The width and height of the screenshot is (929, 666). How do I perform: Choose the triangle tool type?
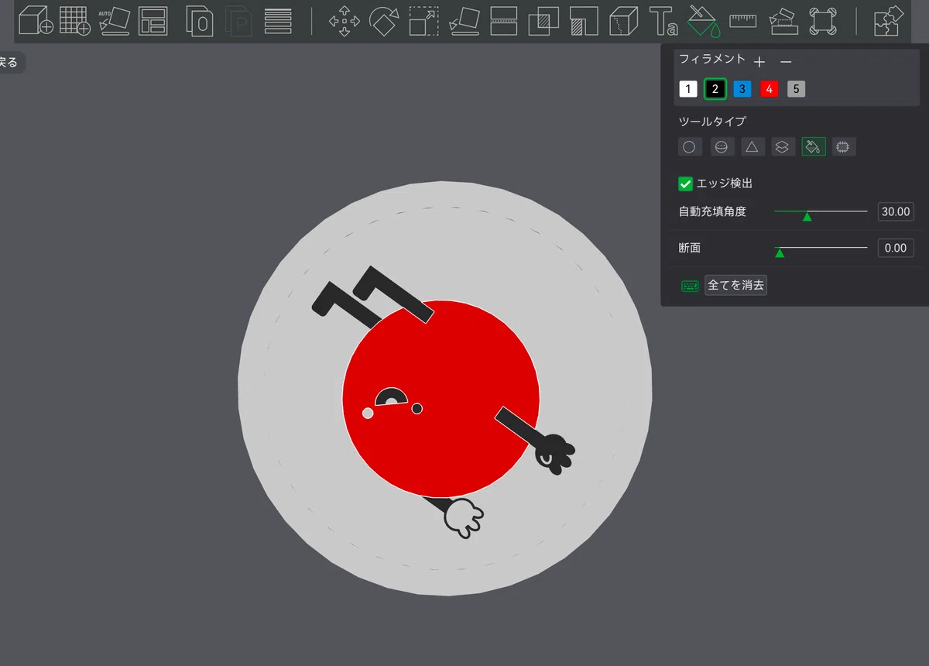tap(752, 146)
